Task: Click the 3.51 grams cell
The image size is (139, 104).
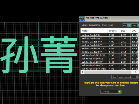Action: click(114, 35)
